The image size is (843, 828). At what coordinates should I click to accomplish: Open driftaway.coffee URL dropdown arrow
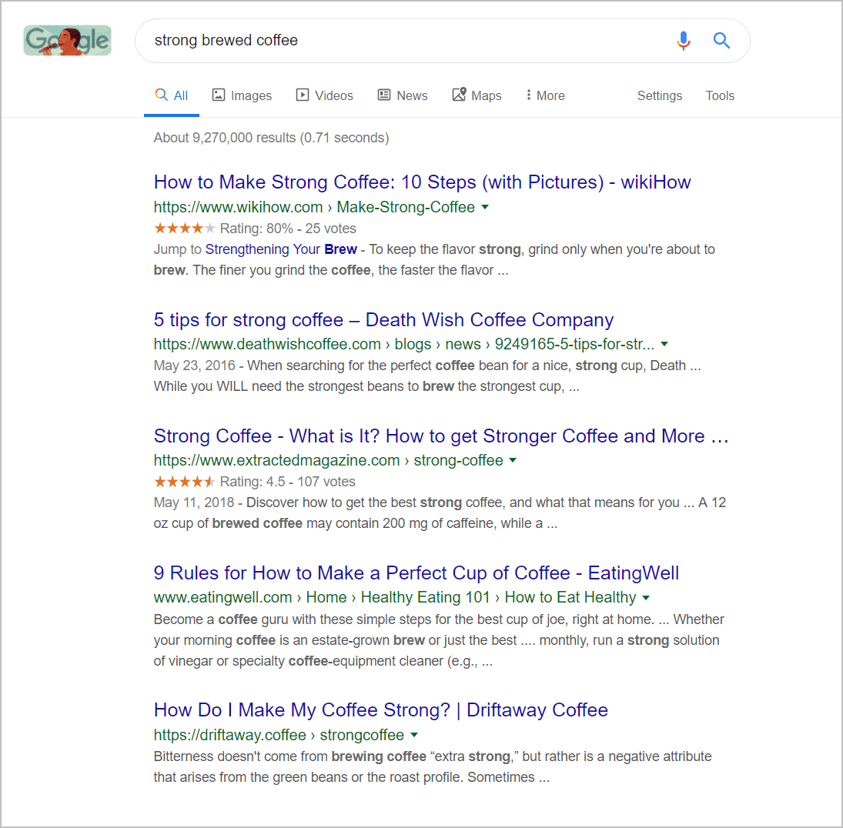click(x=414, y=735)
